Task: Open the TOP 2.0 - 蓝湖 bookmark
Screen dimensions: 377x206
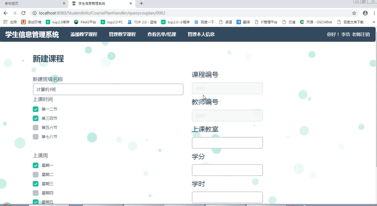Action: (x=142, y=22)
